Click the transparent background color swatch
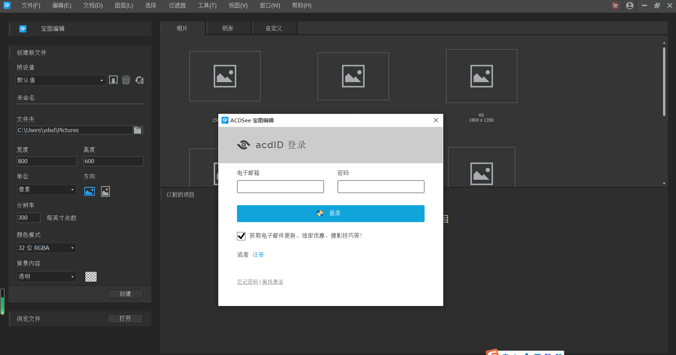The height and width of the screenshot is (355, 676). click(91, 277)
